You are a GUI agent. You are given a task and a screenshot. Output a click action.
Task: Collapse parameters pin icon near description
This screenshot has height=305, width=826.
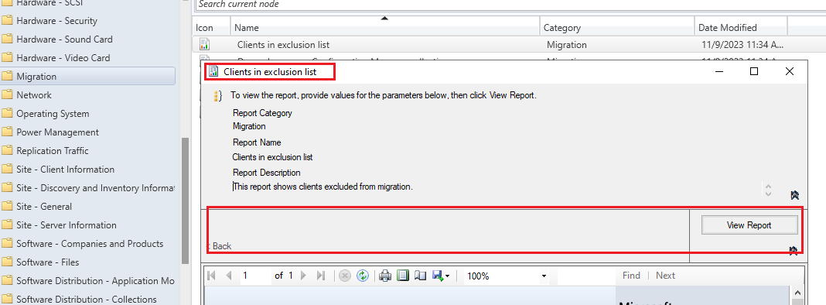click(795, 196)
